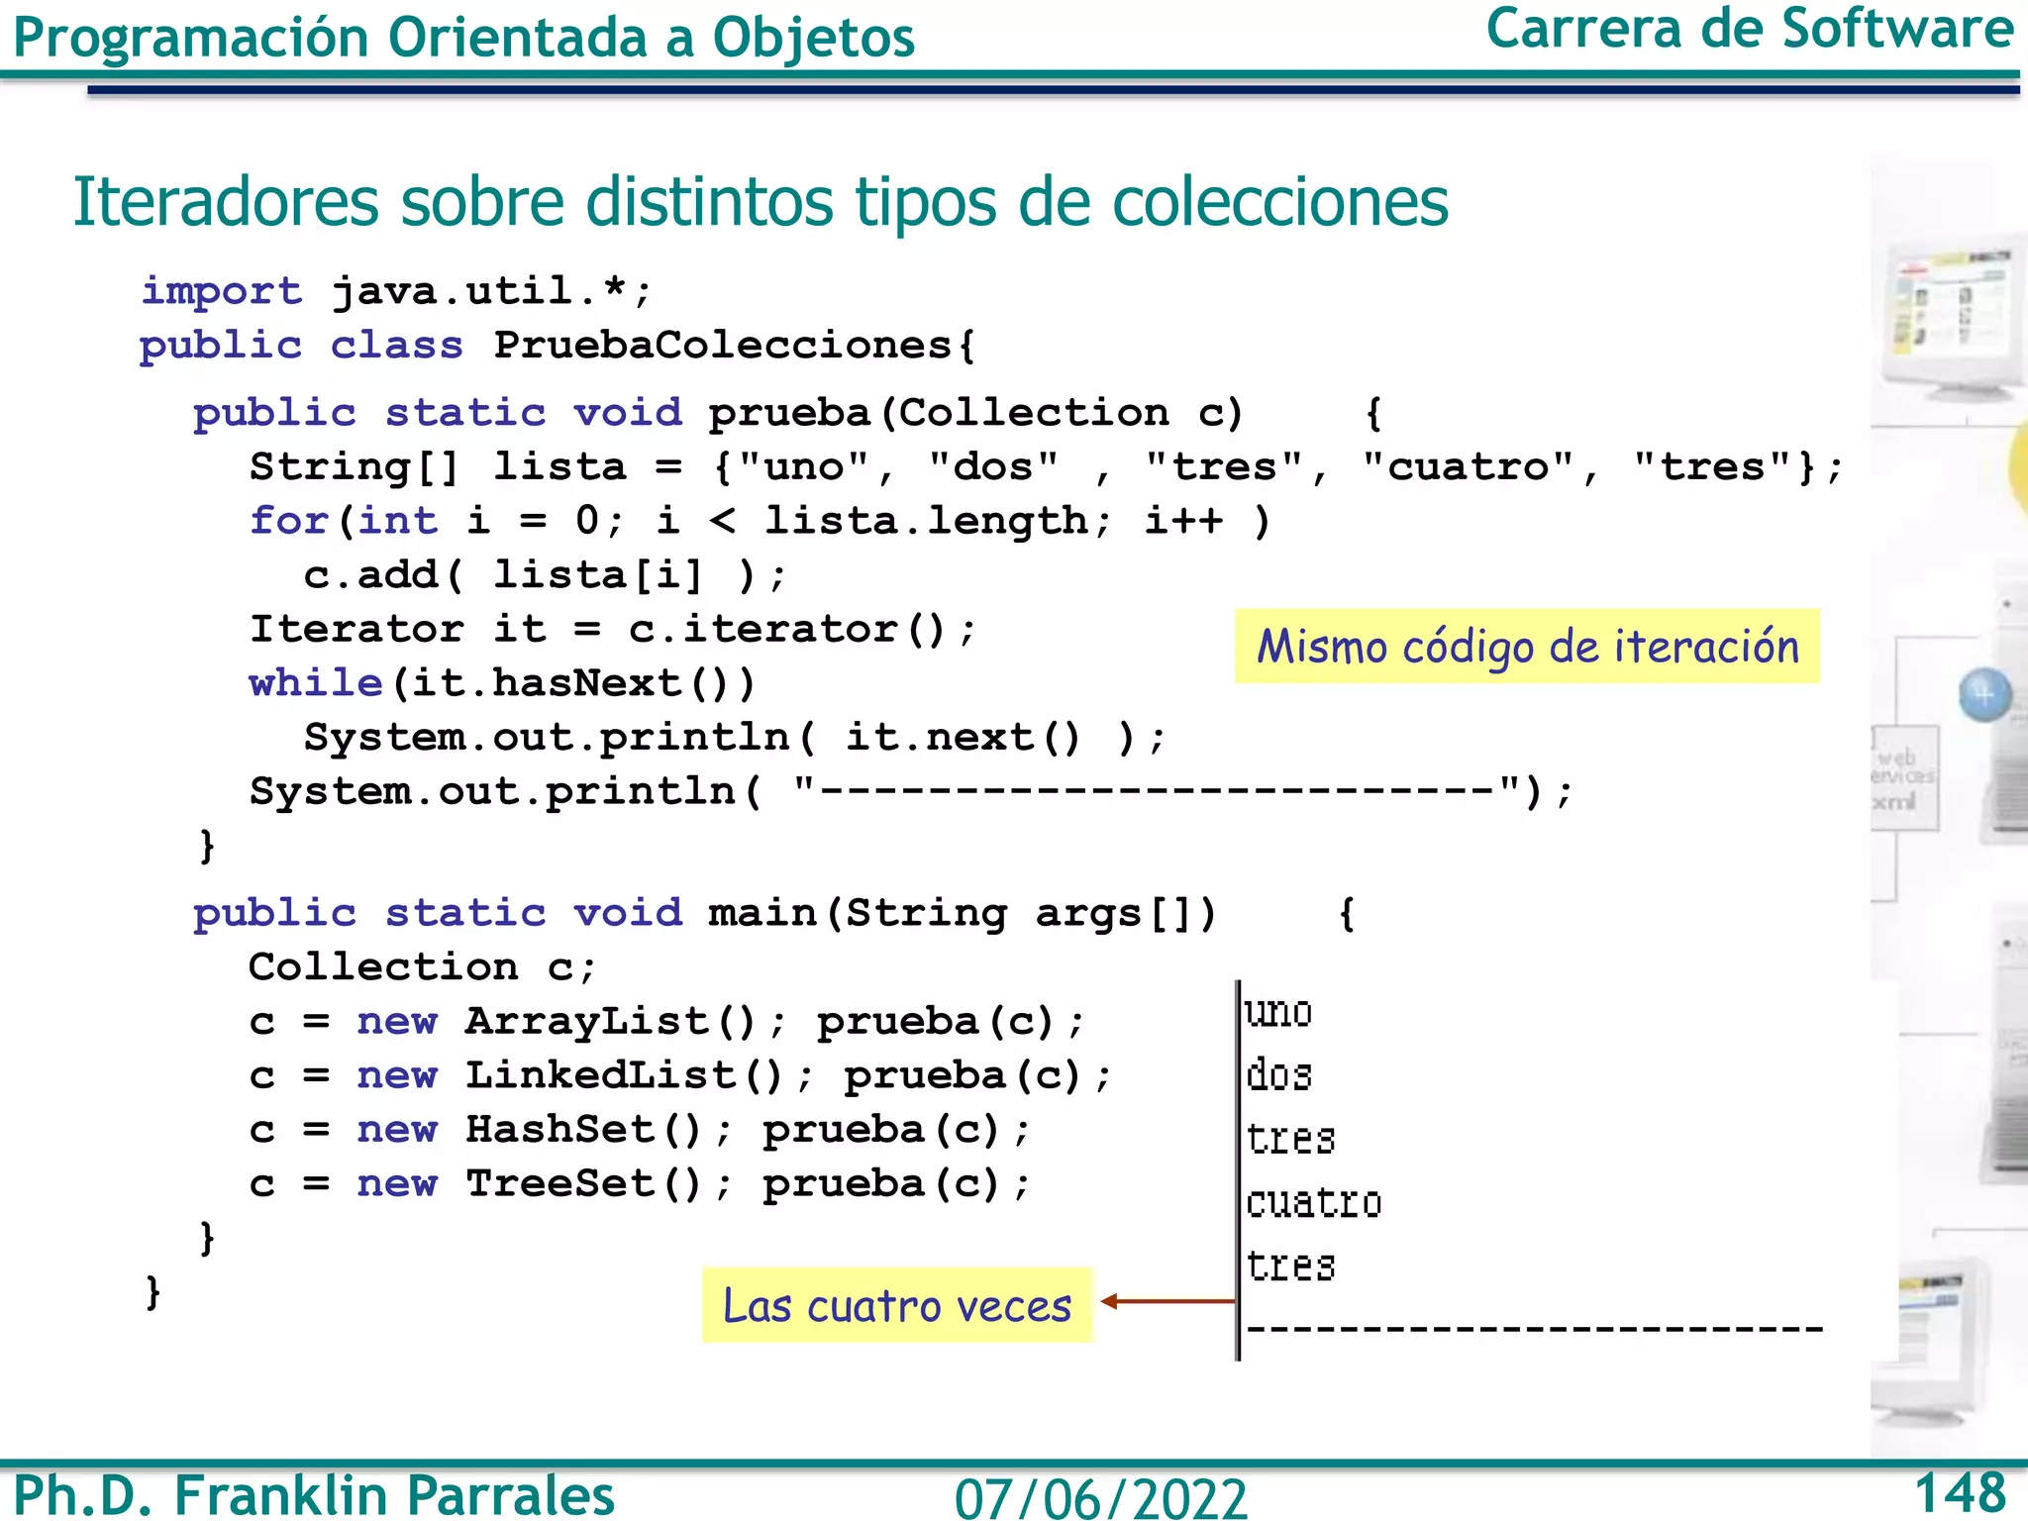The image size is (2028, 1521).
Task: Click the dashed separator line in the output
Action: (x=1534, y=1329)
